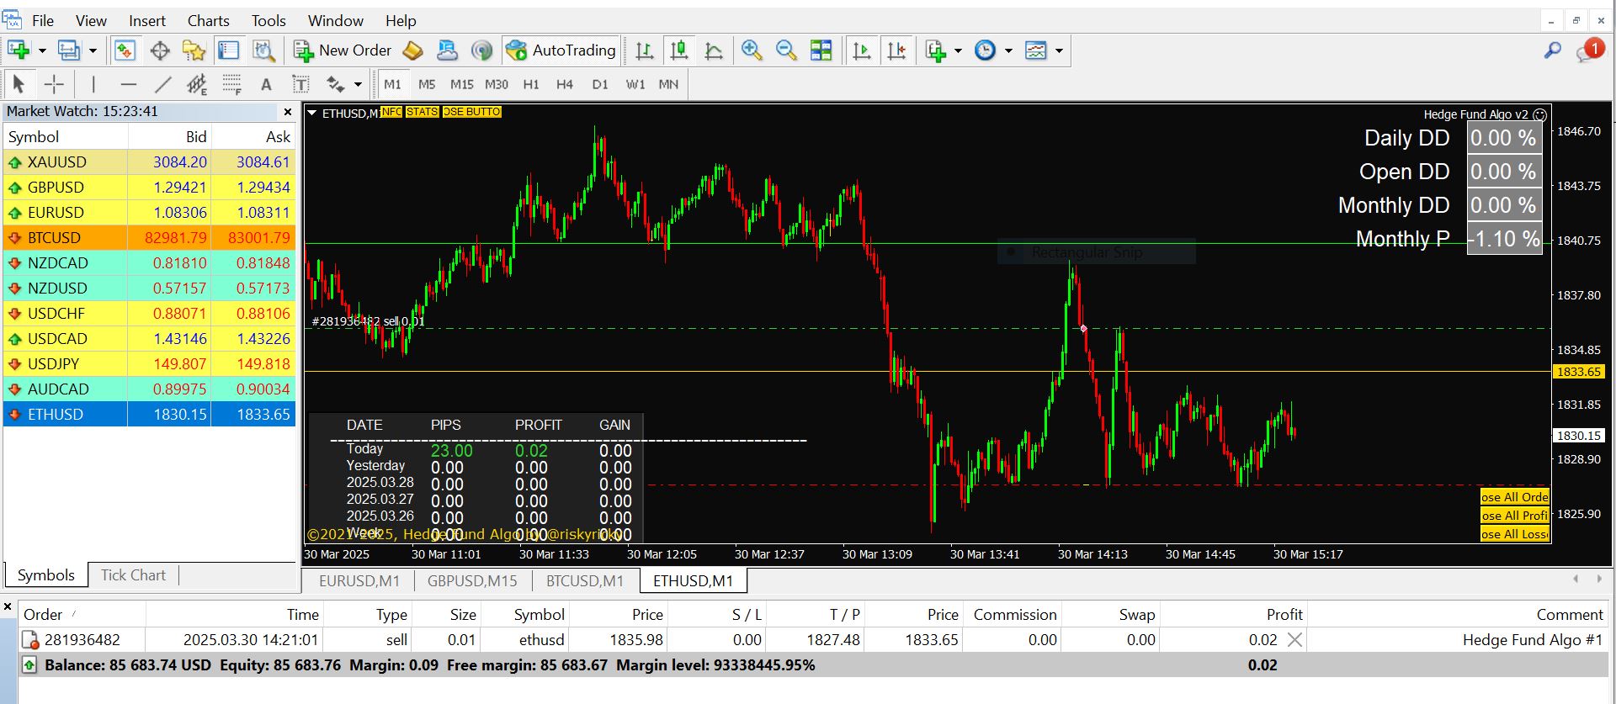
Task: Click the Tile Windows icon
Action: (821, 50)
